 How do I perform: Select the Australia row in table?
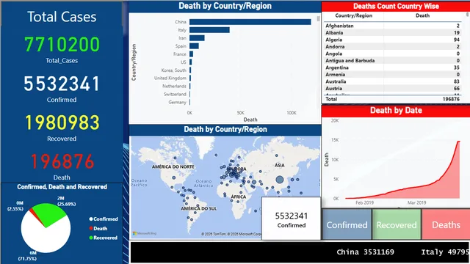point(392,81)
